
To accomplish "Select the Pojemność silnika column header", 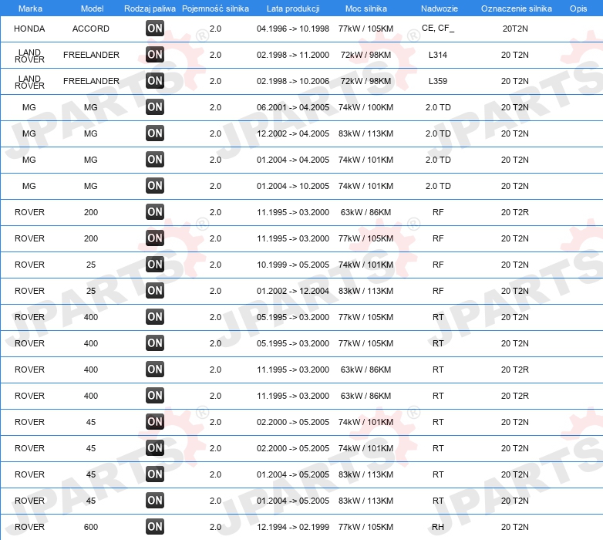I will coord(215,8).
